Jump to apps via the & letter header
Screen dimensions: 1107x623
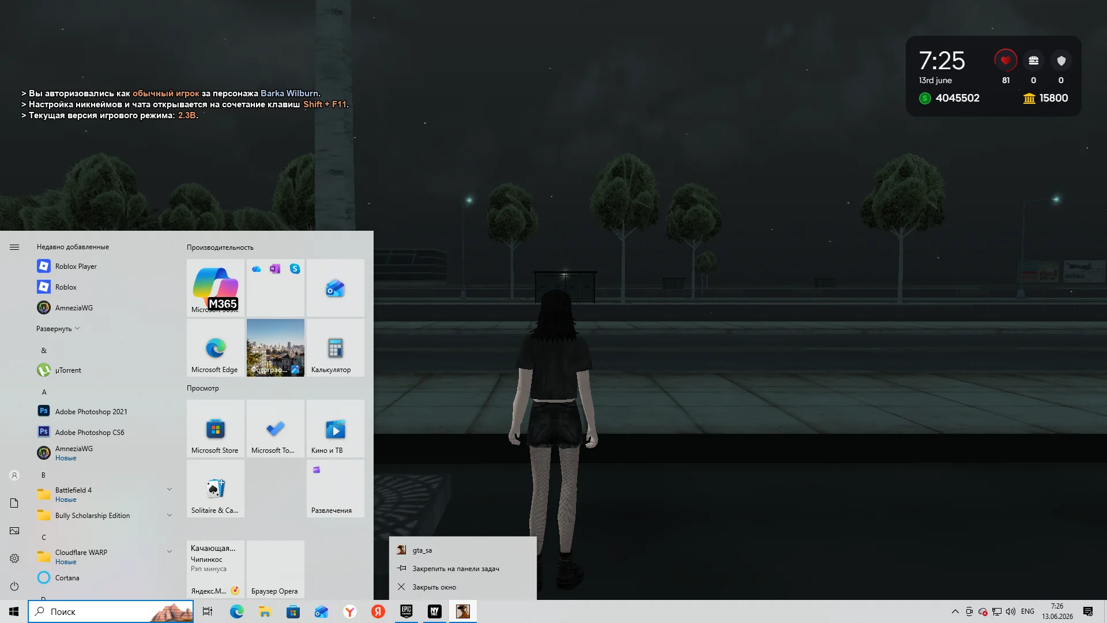coord(44,350)
